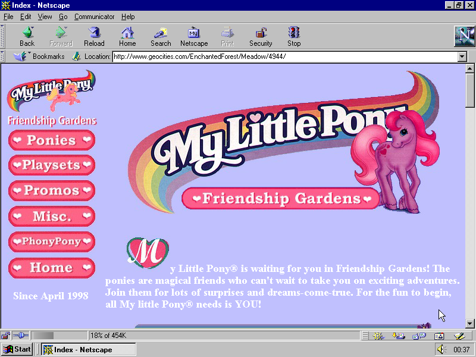Expand the Location URL history dropdown
This screenshot has width=476, height=357.
coord(462,57)
